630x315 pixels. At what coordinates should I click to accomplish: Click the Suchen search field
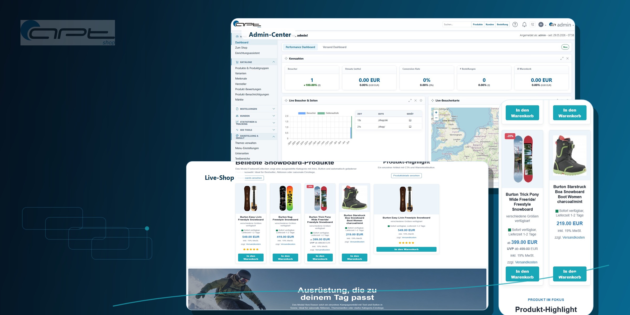point(457,24)
